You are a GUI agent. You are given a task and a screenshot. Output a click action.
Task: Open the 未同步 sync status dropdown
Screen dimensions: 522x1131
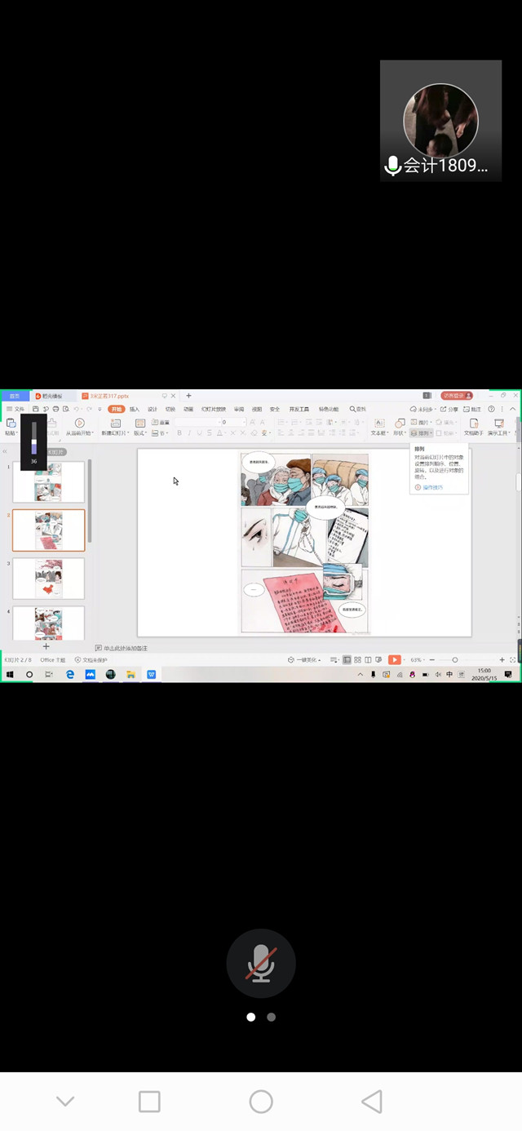pos(422,409)
